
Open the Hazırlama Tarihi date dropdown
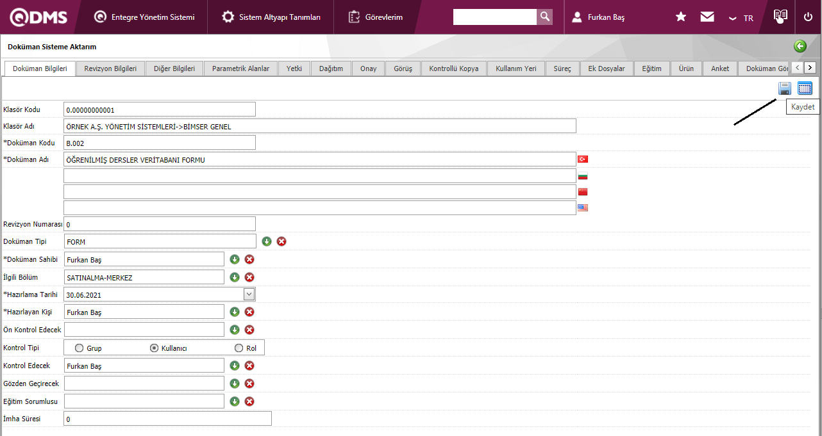tap(249, 295)
